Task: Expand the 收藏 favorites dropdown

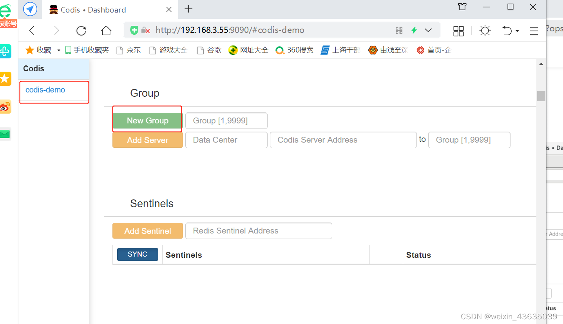Action: point(58,50)
